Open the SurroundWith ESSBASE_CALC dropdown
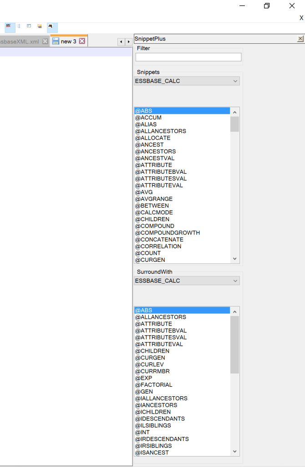 (187, 281)
